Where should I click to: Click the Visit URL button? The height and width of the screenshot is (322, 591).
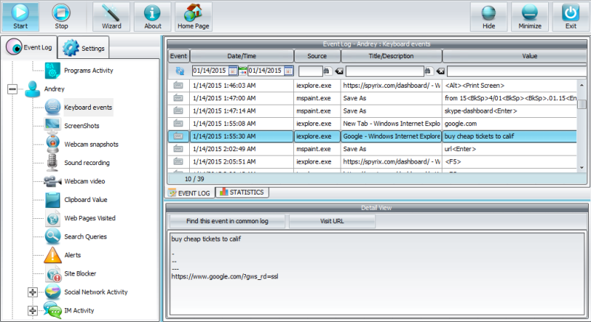point(332,221)
